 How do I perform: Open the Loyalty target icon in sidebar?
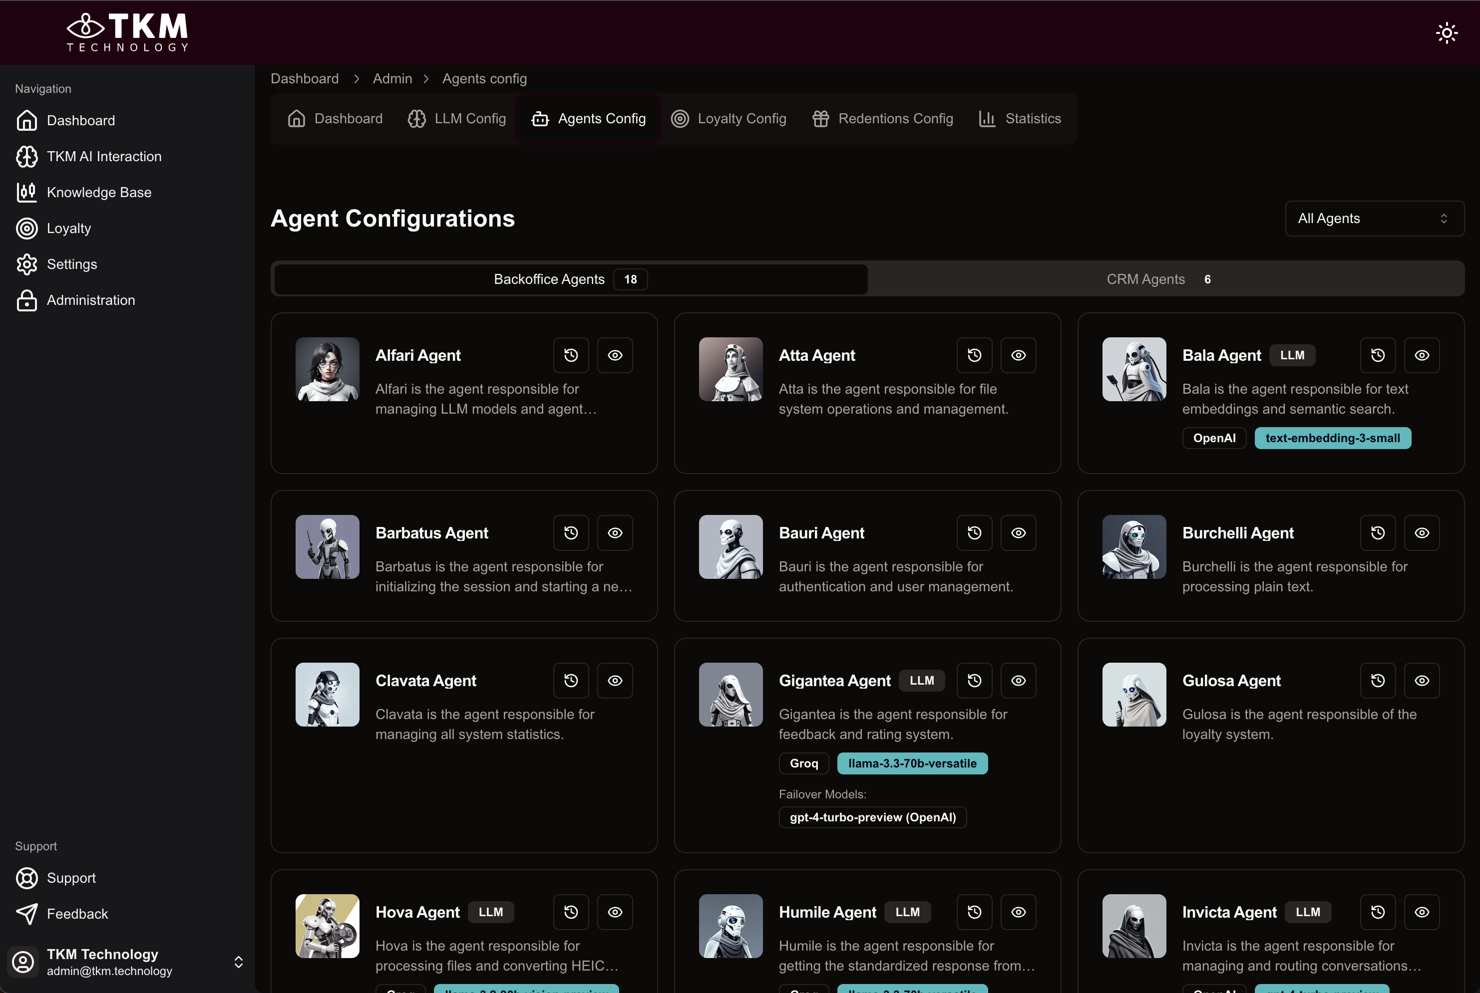tap(26, 229)
